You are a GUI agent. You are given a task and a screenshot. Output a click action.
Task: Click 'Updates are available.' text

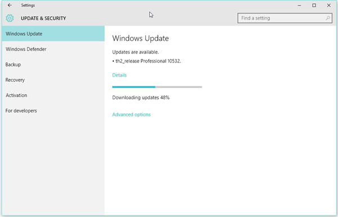pyautogui.click(x=135, y=52)
